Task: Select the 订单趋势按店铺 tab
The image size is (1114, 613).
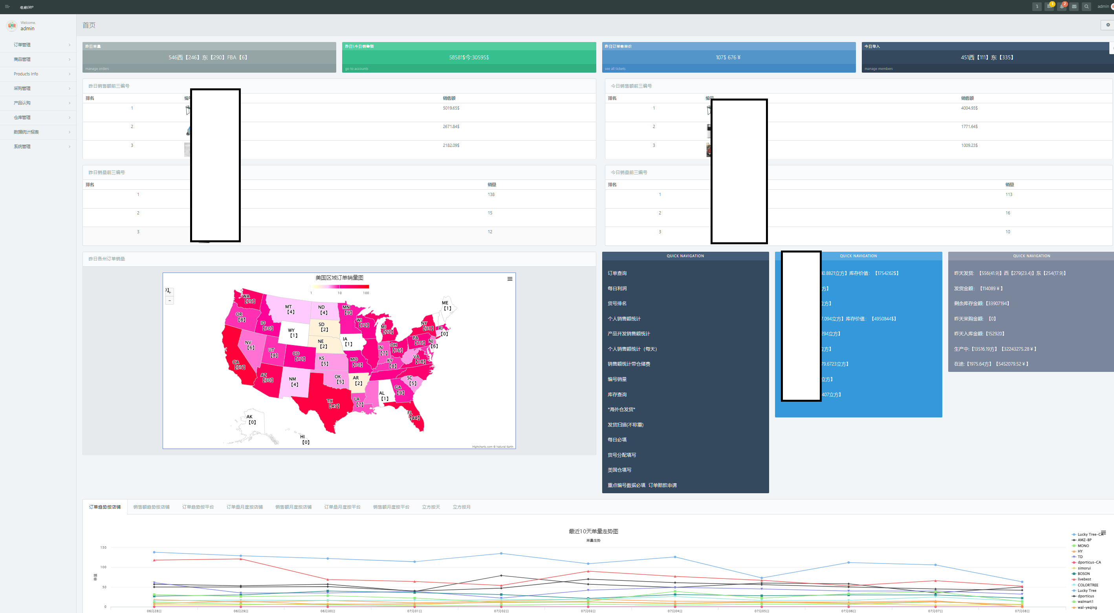Action: pos(104,507)
